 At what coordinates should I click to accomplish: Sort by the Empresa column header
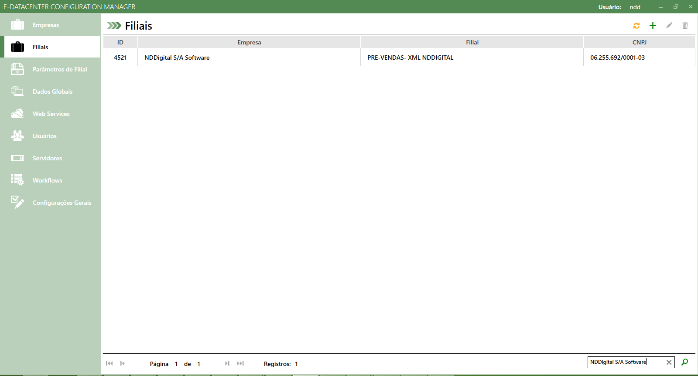pyautogui.click(x=249, y=42)
